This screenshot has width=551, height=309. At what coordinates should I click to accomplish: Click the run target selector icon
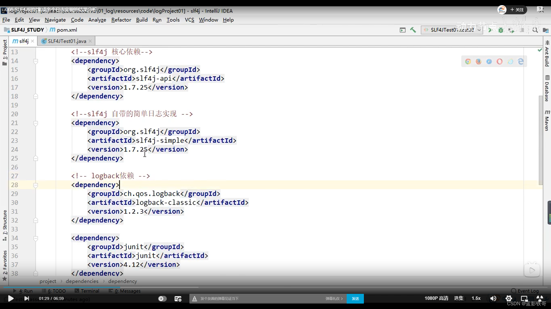(403, 30)
